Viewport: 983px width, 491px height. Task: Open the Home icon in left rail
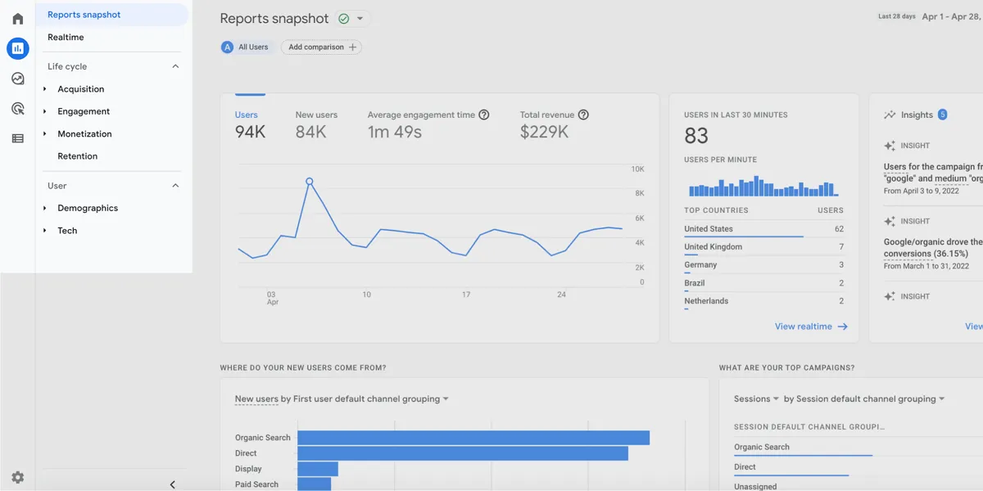point(17,18)
